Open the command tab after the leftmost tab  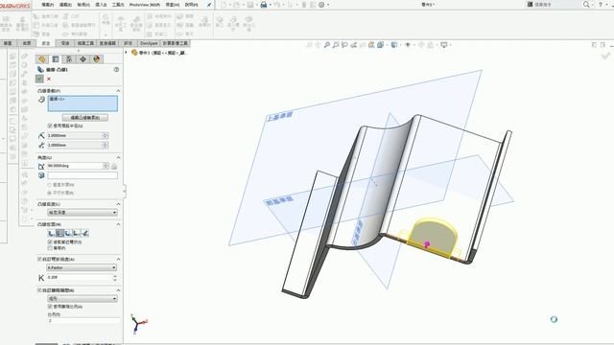[x=27, y=43]
